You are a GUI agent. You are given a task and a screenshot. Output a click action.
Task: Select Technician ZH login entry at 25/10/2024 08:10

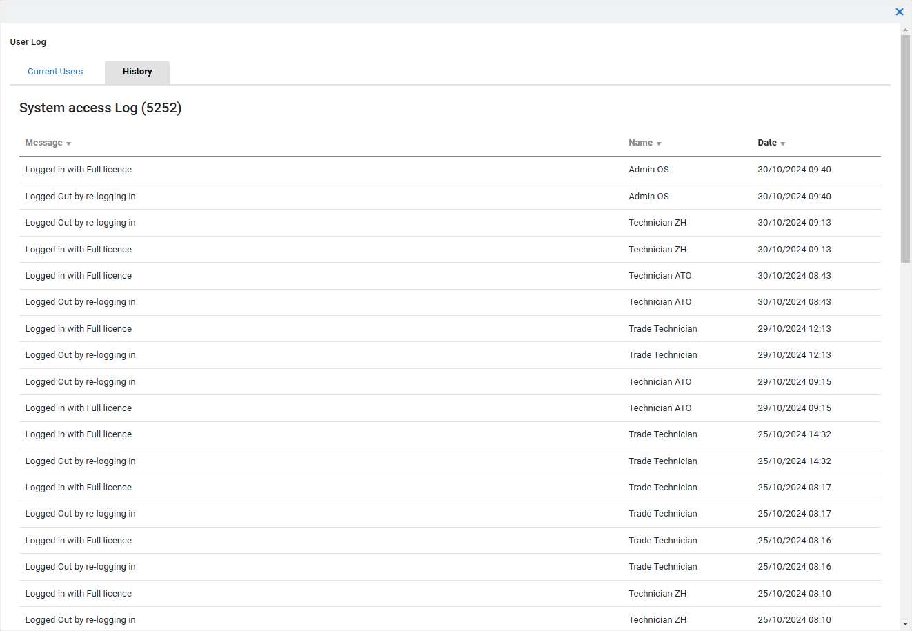[78, 594]
